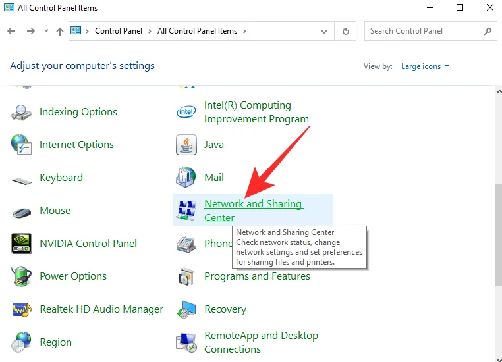
Task: Click the Keyboard icon
Action: 22,181
